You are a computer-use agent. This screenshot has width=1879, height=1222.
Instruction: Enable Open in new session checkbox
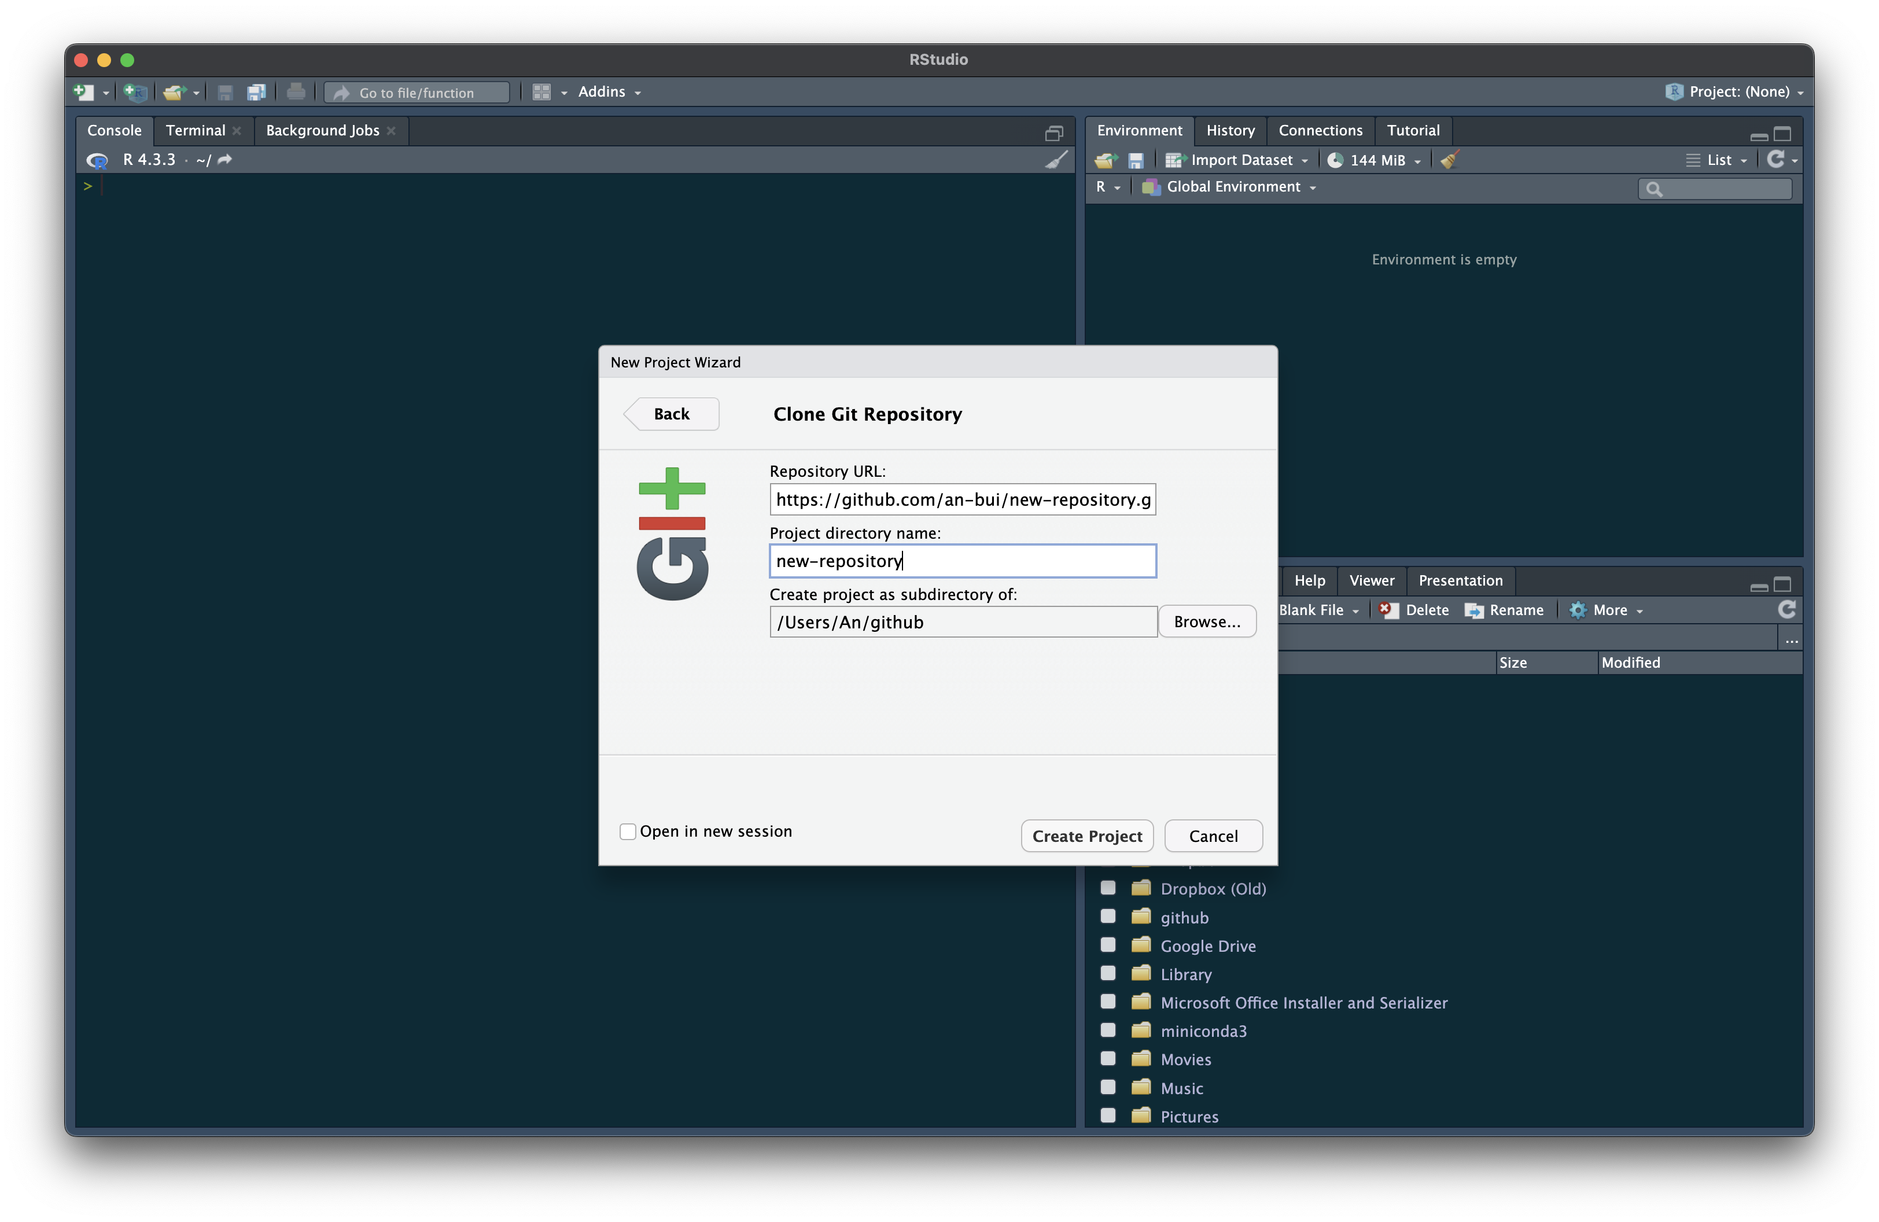(x=628, y=831)
